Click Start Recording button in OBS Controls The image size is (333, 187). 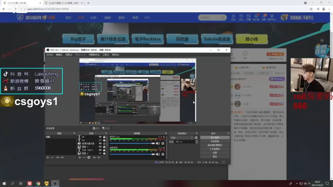(x=215, y=141)
